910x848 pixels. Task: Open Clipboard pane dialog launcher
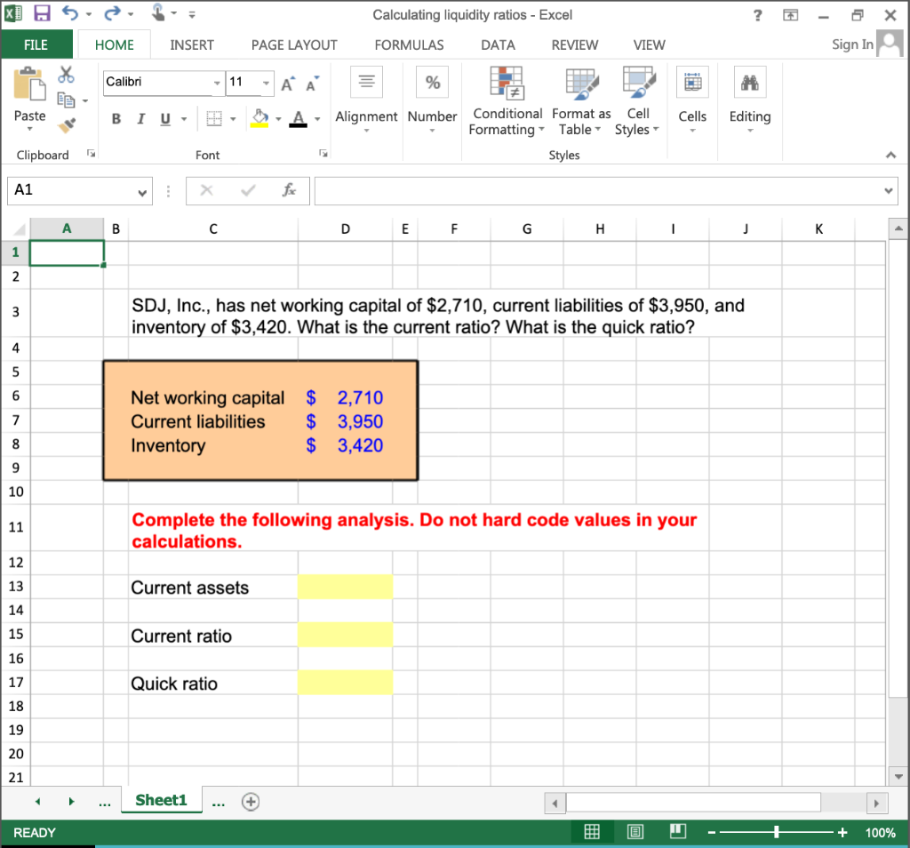pyautogui.click(x=92, y=153)
